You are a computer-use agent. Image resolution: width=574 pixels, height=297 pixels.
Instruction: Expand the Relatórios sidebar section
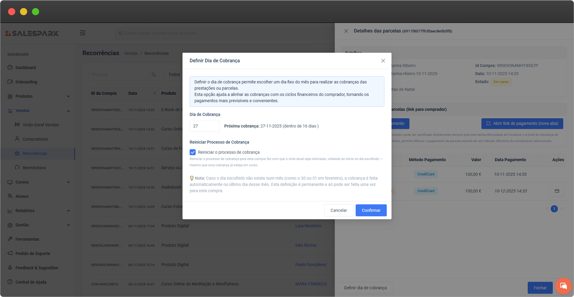tap(68, 211)
